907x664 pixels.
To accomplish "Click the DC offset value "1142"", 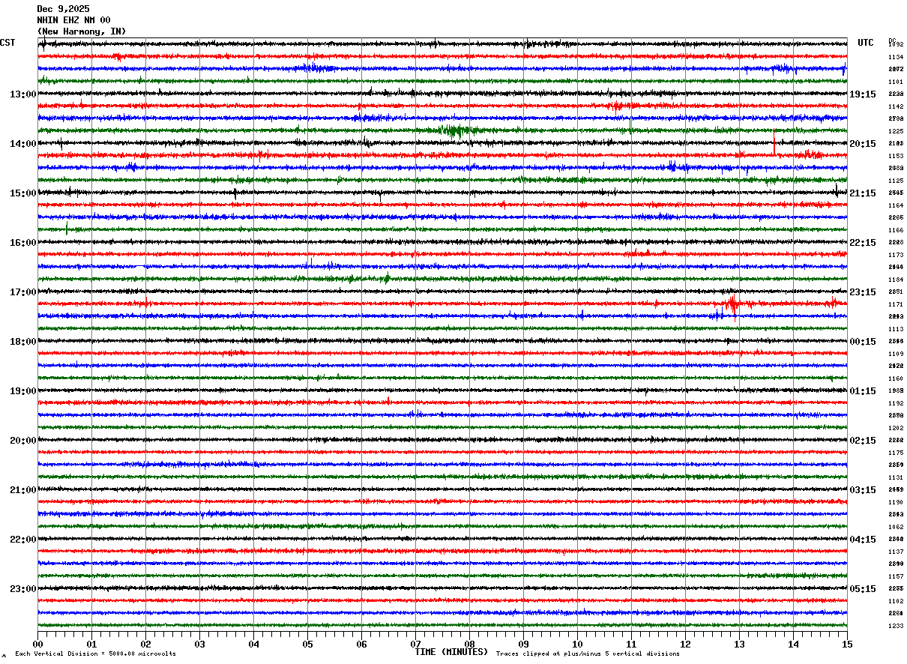I will [896, 106].
